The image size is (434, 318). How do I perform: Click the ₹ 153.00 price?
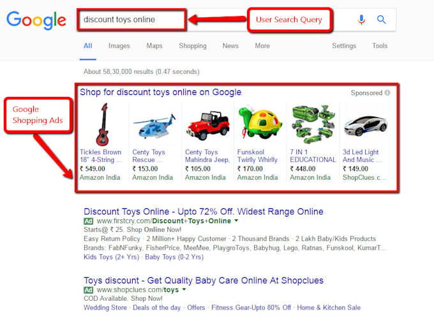coord(145,168)
